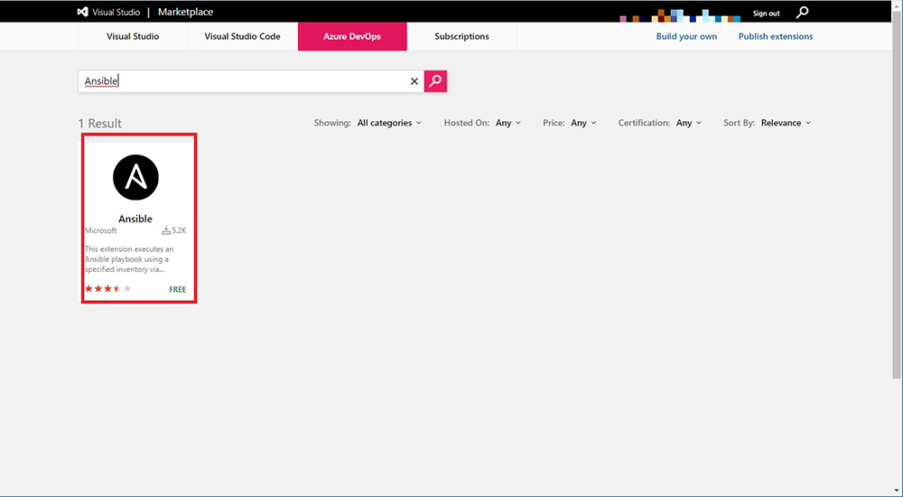Clear the search box with X
The height and width of the screenshot is (497, 903).
click(x=414, y=81)
